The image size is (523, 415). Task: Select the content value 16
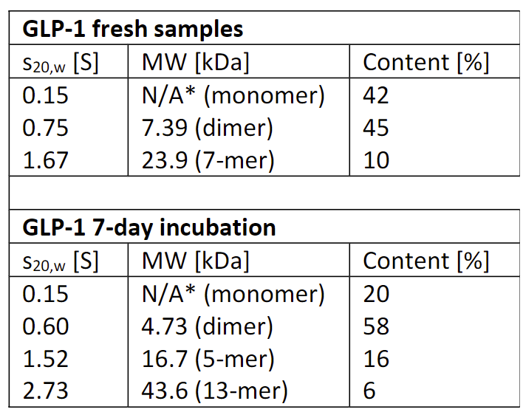tap(376, 358)
